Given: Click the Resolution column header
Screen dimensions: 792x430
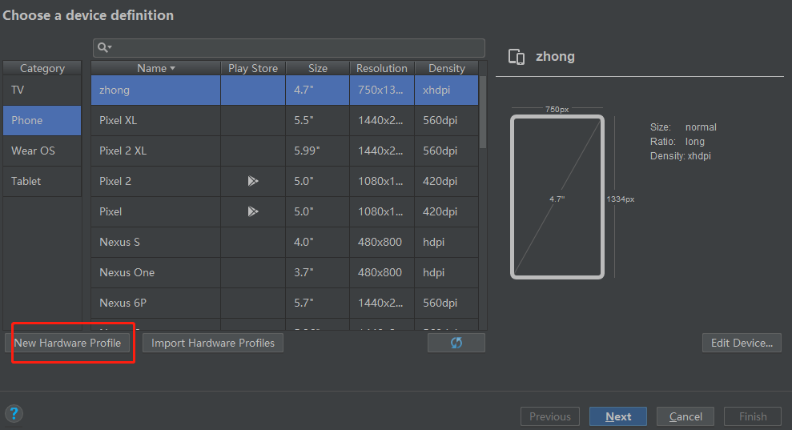Looking at the screenshot, I should 382,68.
